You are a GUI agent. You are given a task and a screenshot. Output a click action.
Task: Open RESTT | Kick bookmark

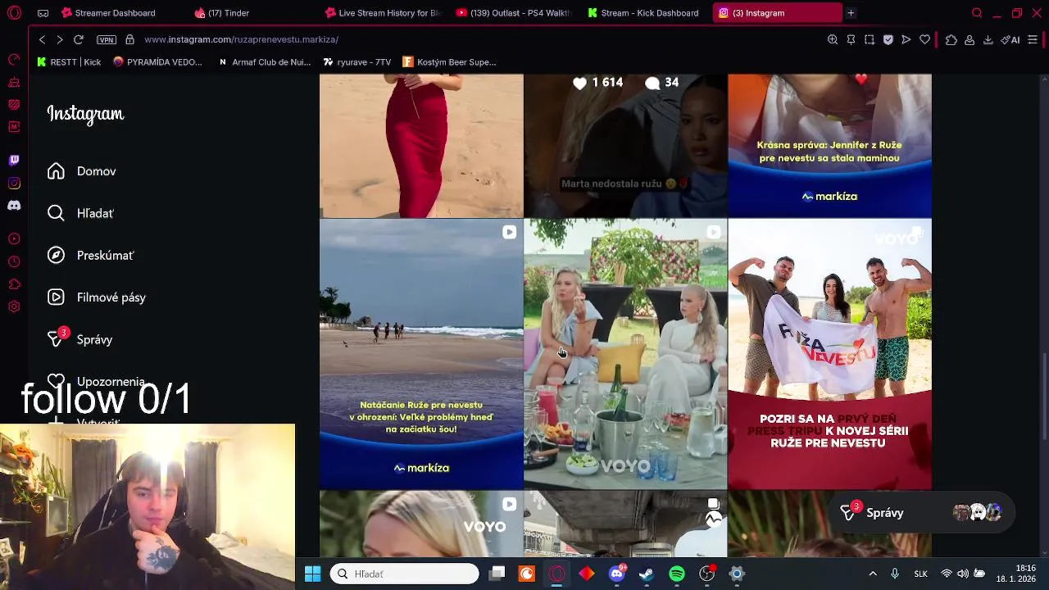[x=70, y=62]
